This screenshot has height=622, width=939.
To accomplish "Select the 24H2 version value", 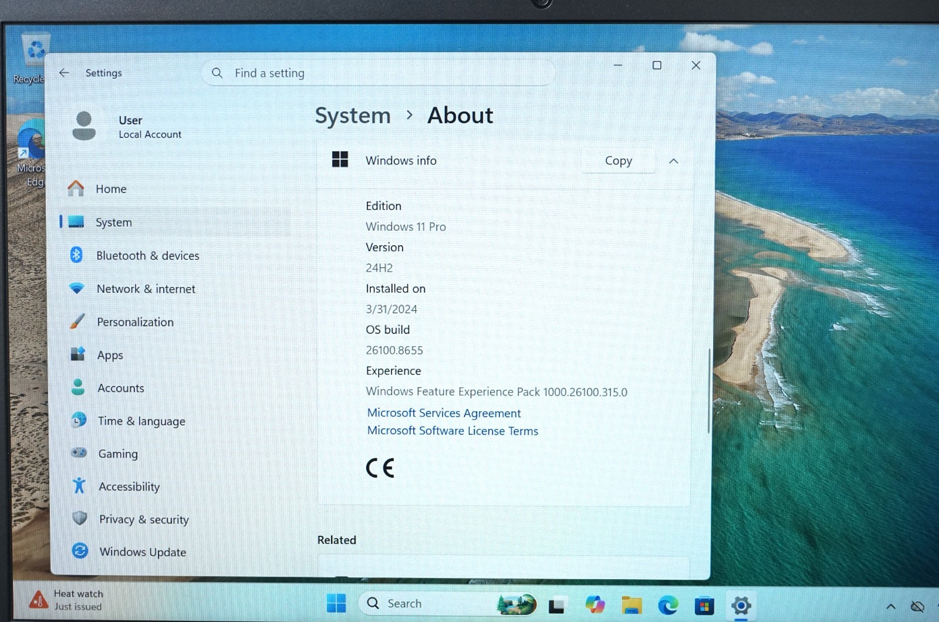I will 379,268.
